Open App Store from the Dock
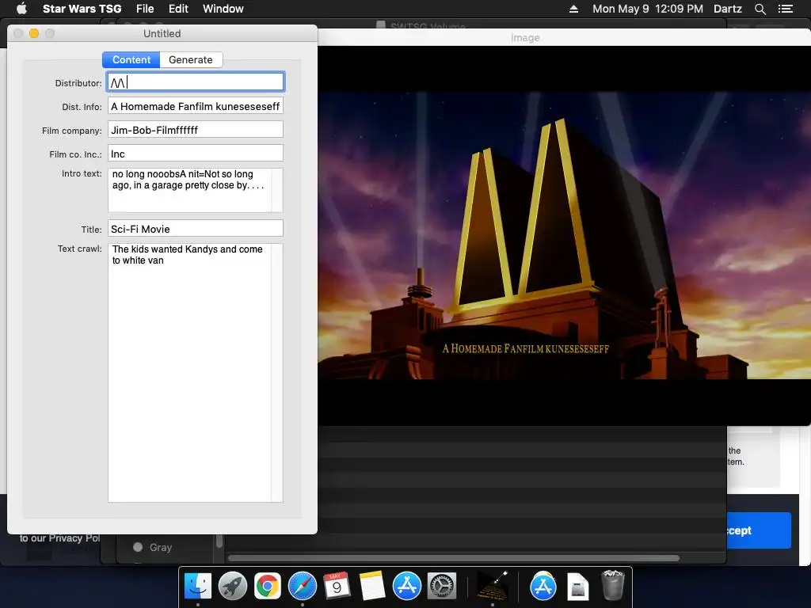 pyautogui.click(x=406, y=587)
